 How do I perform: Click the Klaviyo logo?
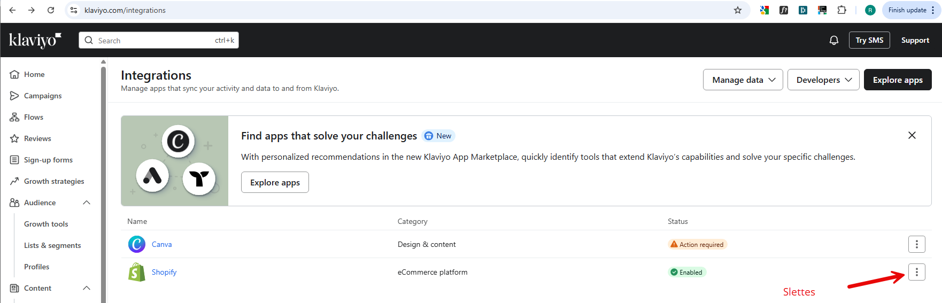click(35, 40)
